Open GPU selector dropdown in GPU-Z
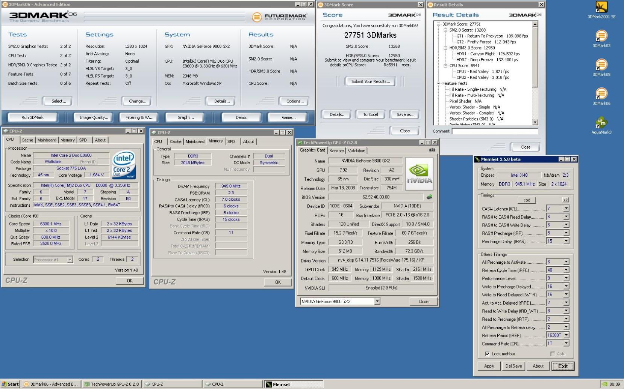Image resolution: width=624 pixels, height=389 pixels. tap(377, 301)
